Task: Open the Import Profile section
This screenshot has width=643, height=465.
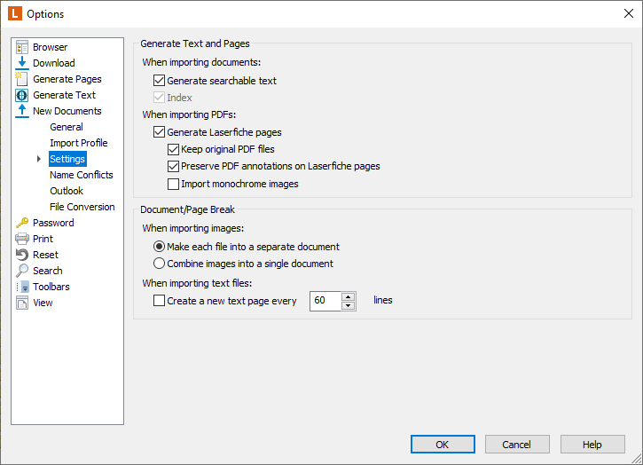Action: 79,143
